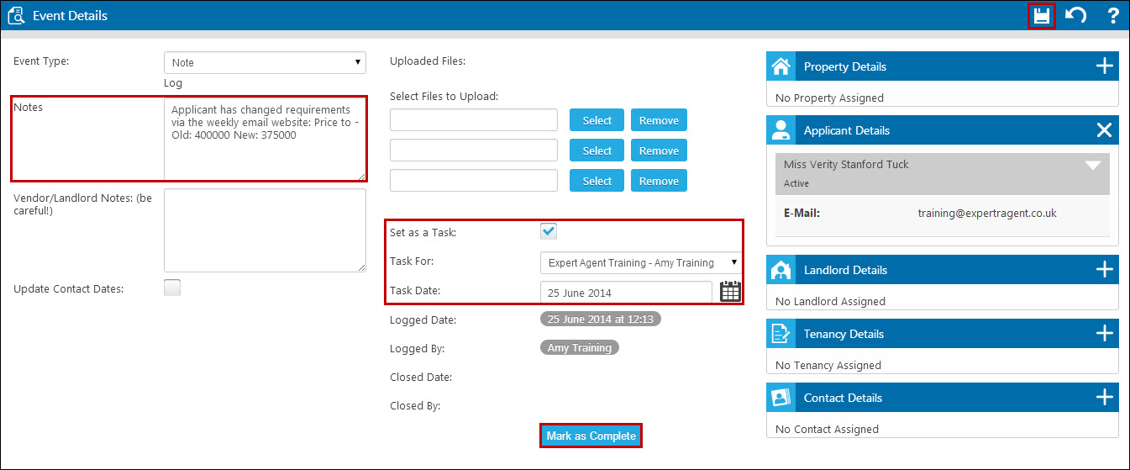Untick the Set as a Task checkbox
Viewport: 1130px width, 470px height.
click(x=549, y=231)
